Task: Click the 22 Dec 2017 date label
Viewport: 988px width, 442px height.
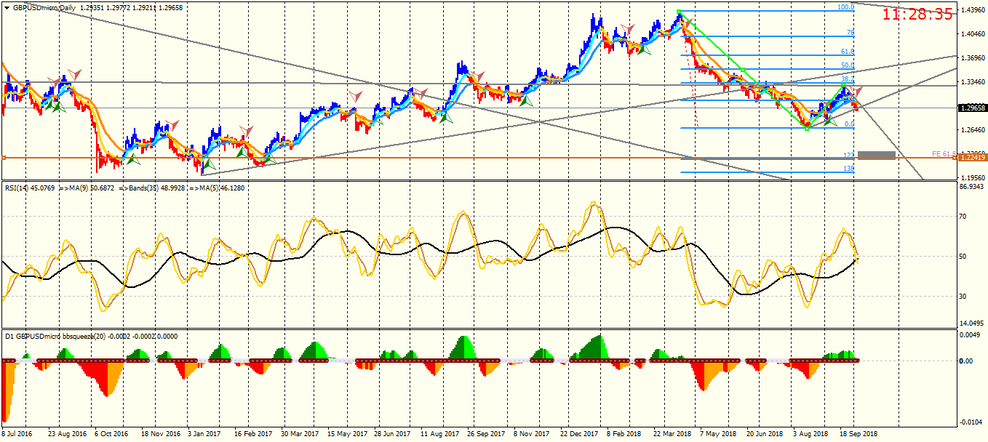Action: (x=578, y=433)
